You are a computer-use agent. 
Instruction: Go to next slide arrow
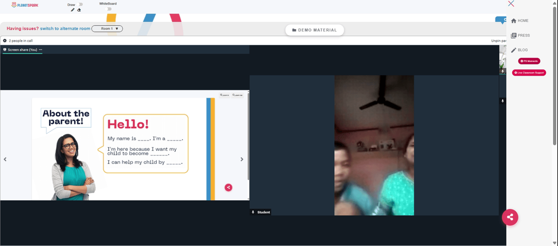point(242,159)
